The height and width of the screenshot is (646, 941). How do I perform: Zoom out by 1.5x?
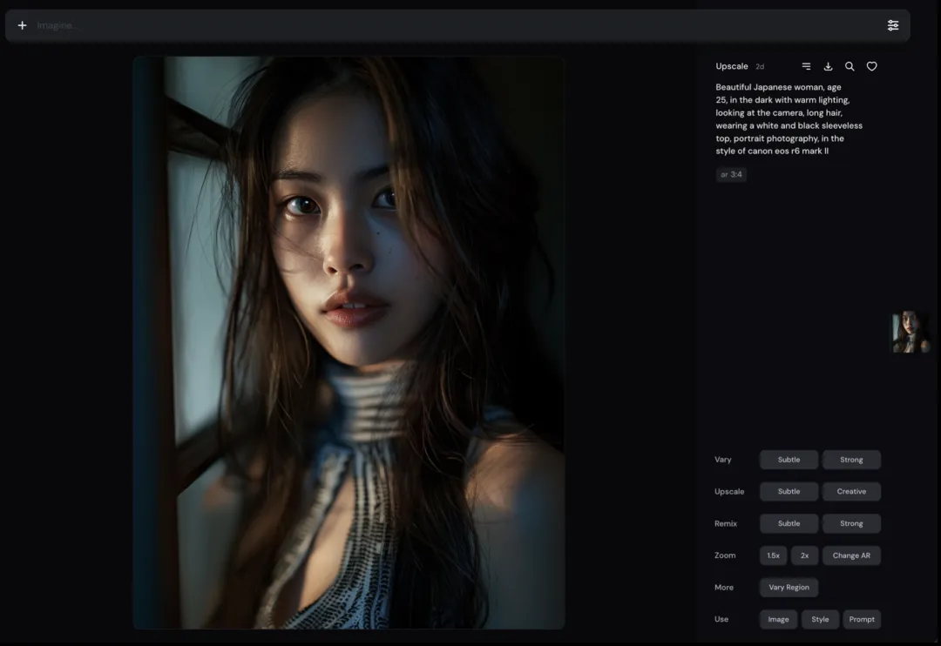click(773, 555)
